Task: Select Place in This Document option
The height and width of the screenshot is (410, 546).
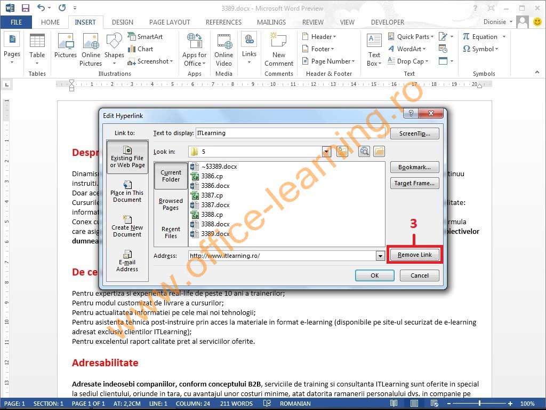Action: point(127,192)
